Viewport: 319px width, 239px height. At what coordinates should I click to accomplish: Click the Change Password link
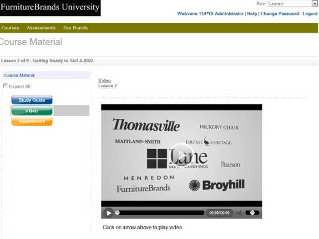[x=280, y=14]
